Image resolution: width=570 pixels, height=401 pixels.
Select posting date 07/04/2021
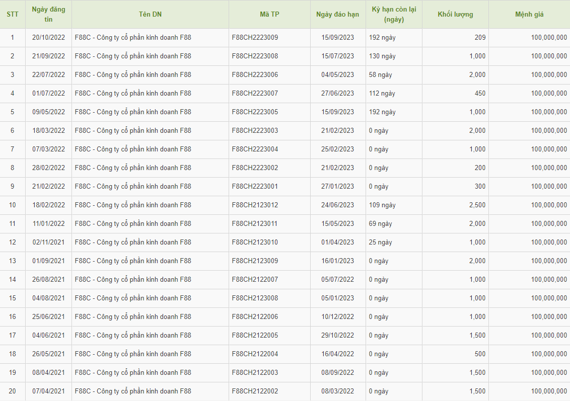click(x=48, y=391)
